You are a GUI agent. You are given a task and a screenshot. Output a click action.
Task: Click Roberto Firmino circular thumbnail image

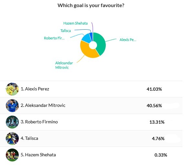(x=12, y=122)
